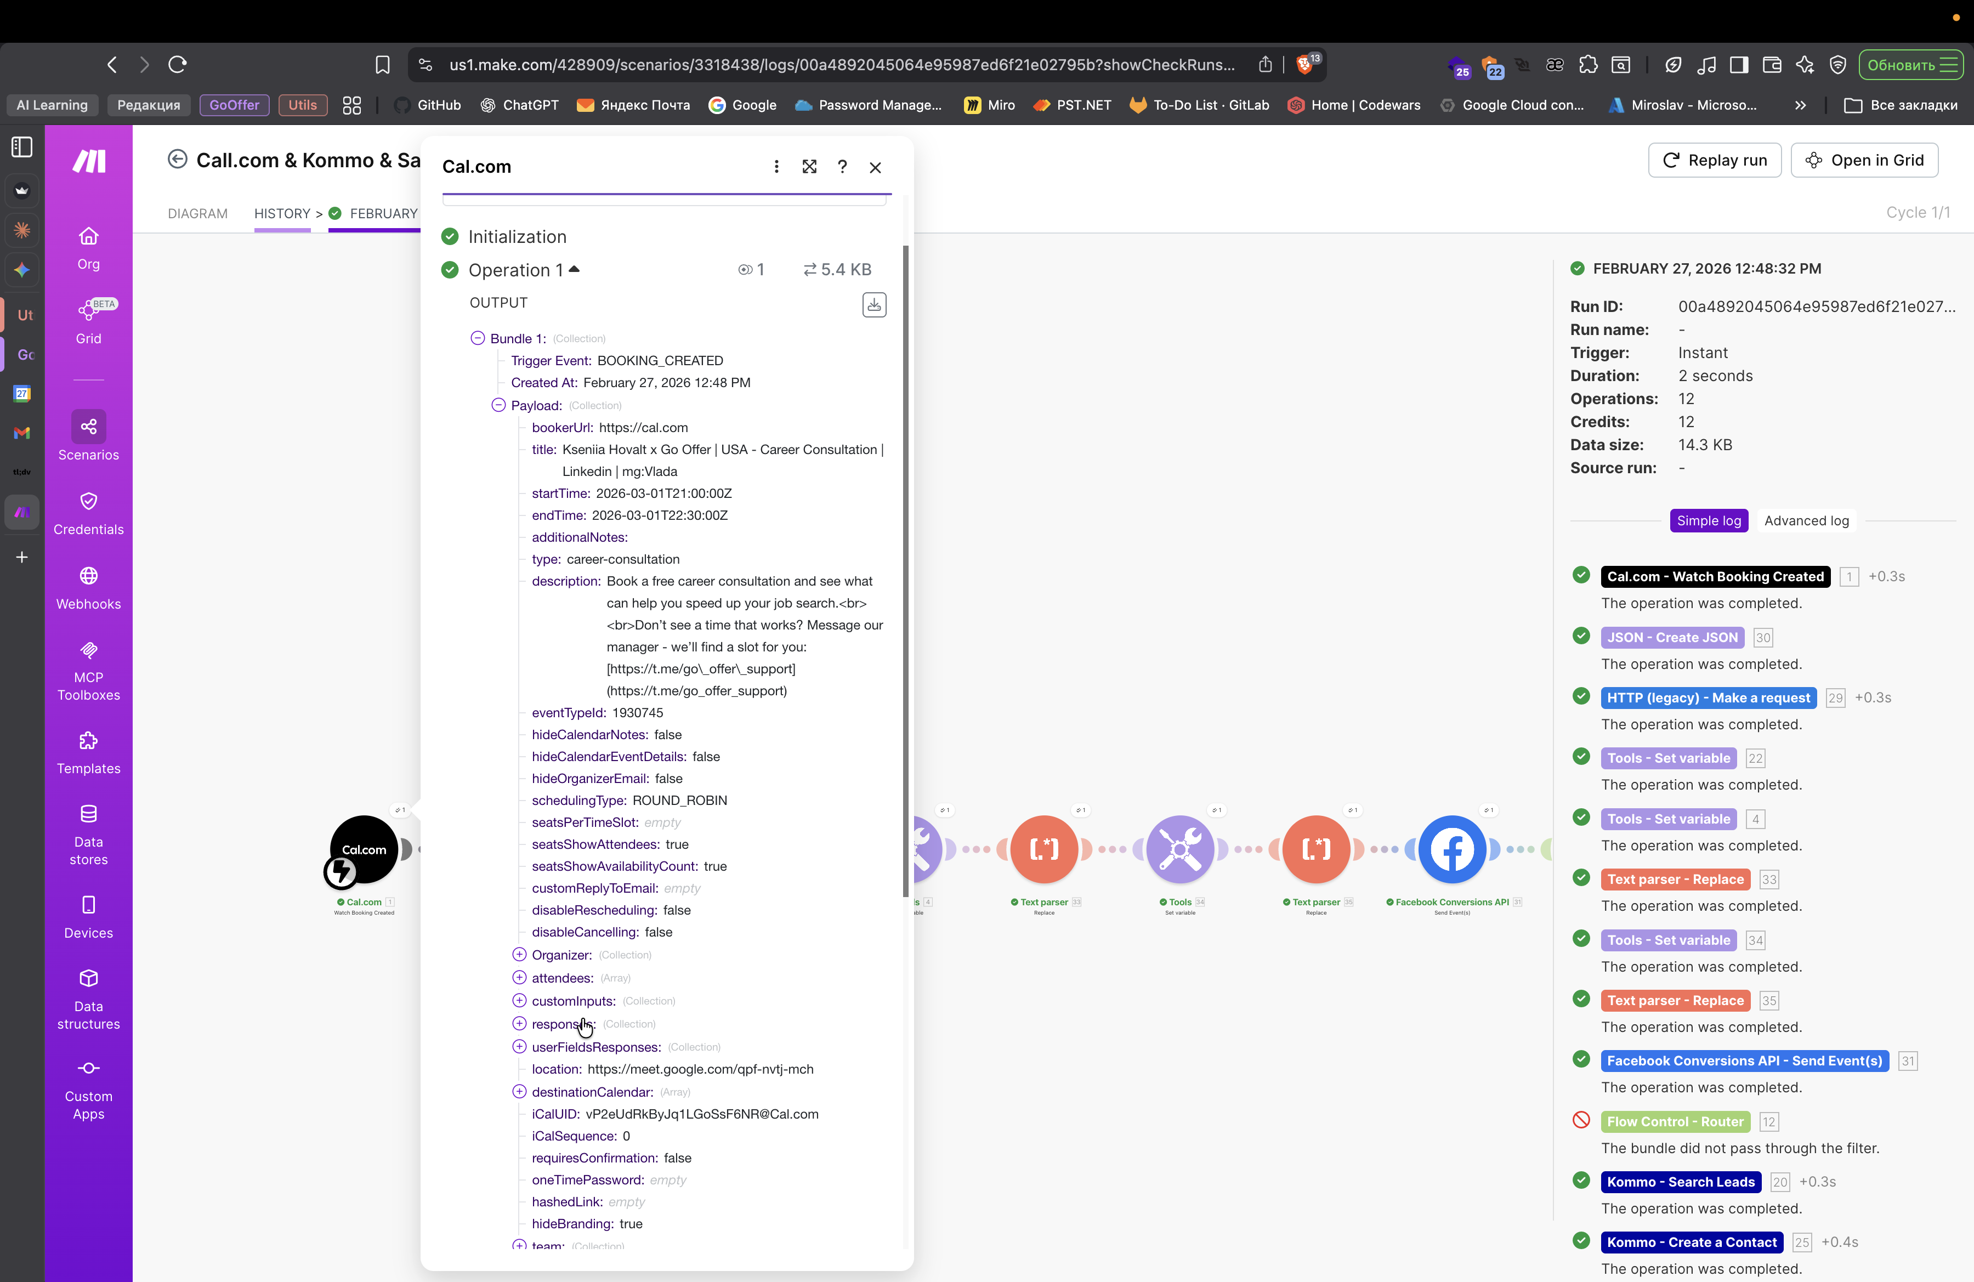Switch to Simple log view

point(1709,521)
